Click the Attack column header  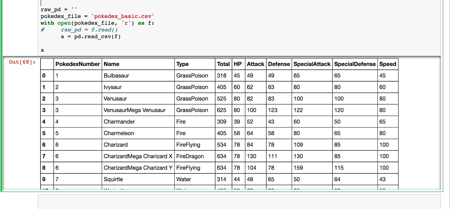pos(255,64)
